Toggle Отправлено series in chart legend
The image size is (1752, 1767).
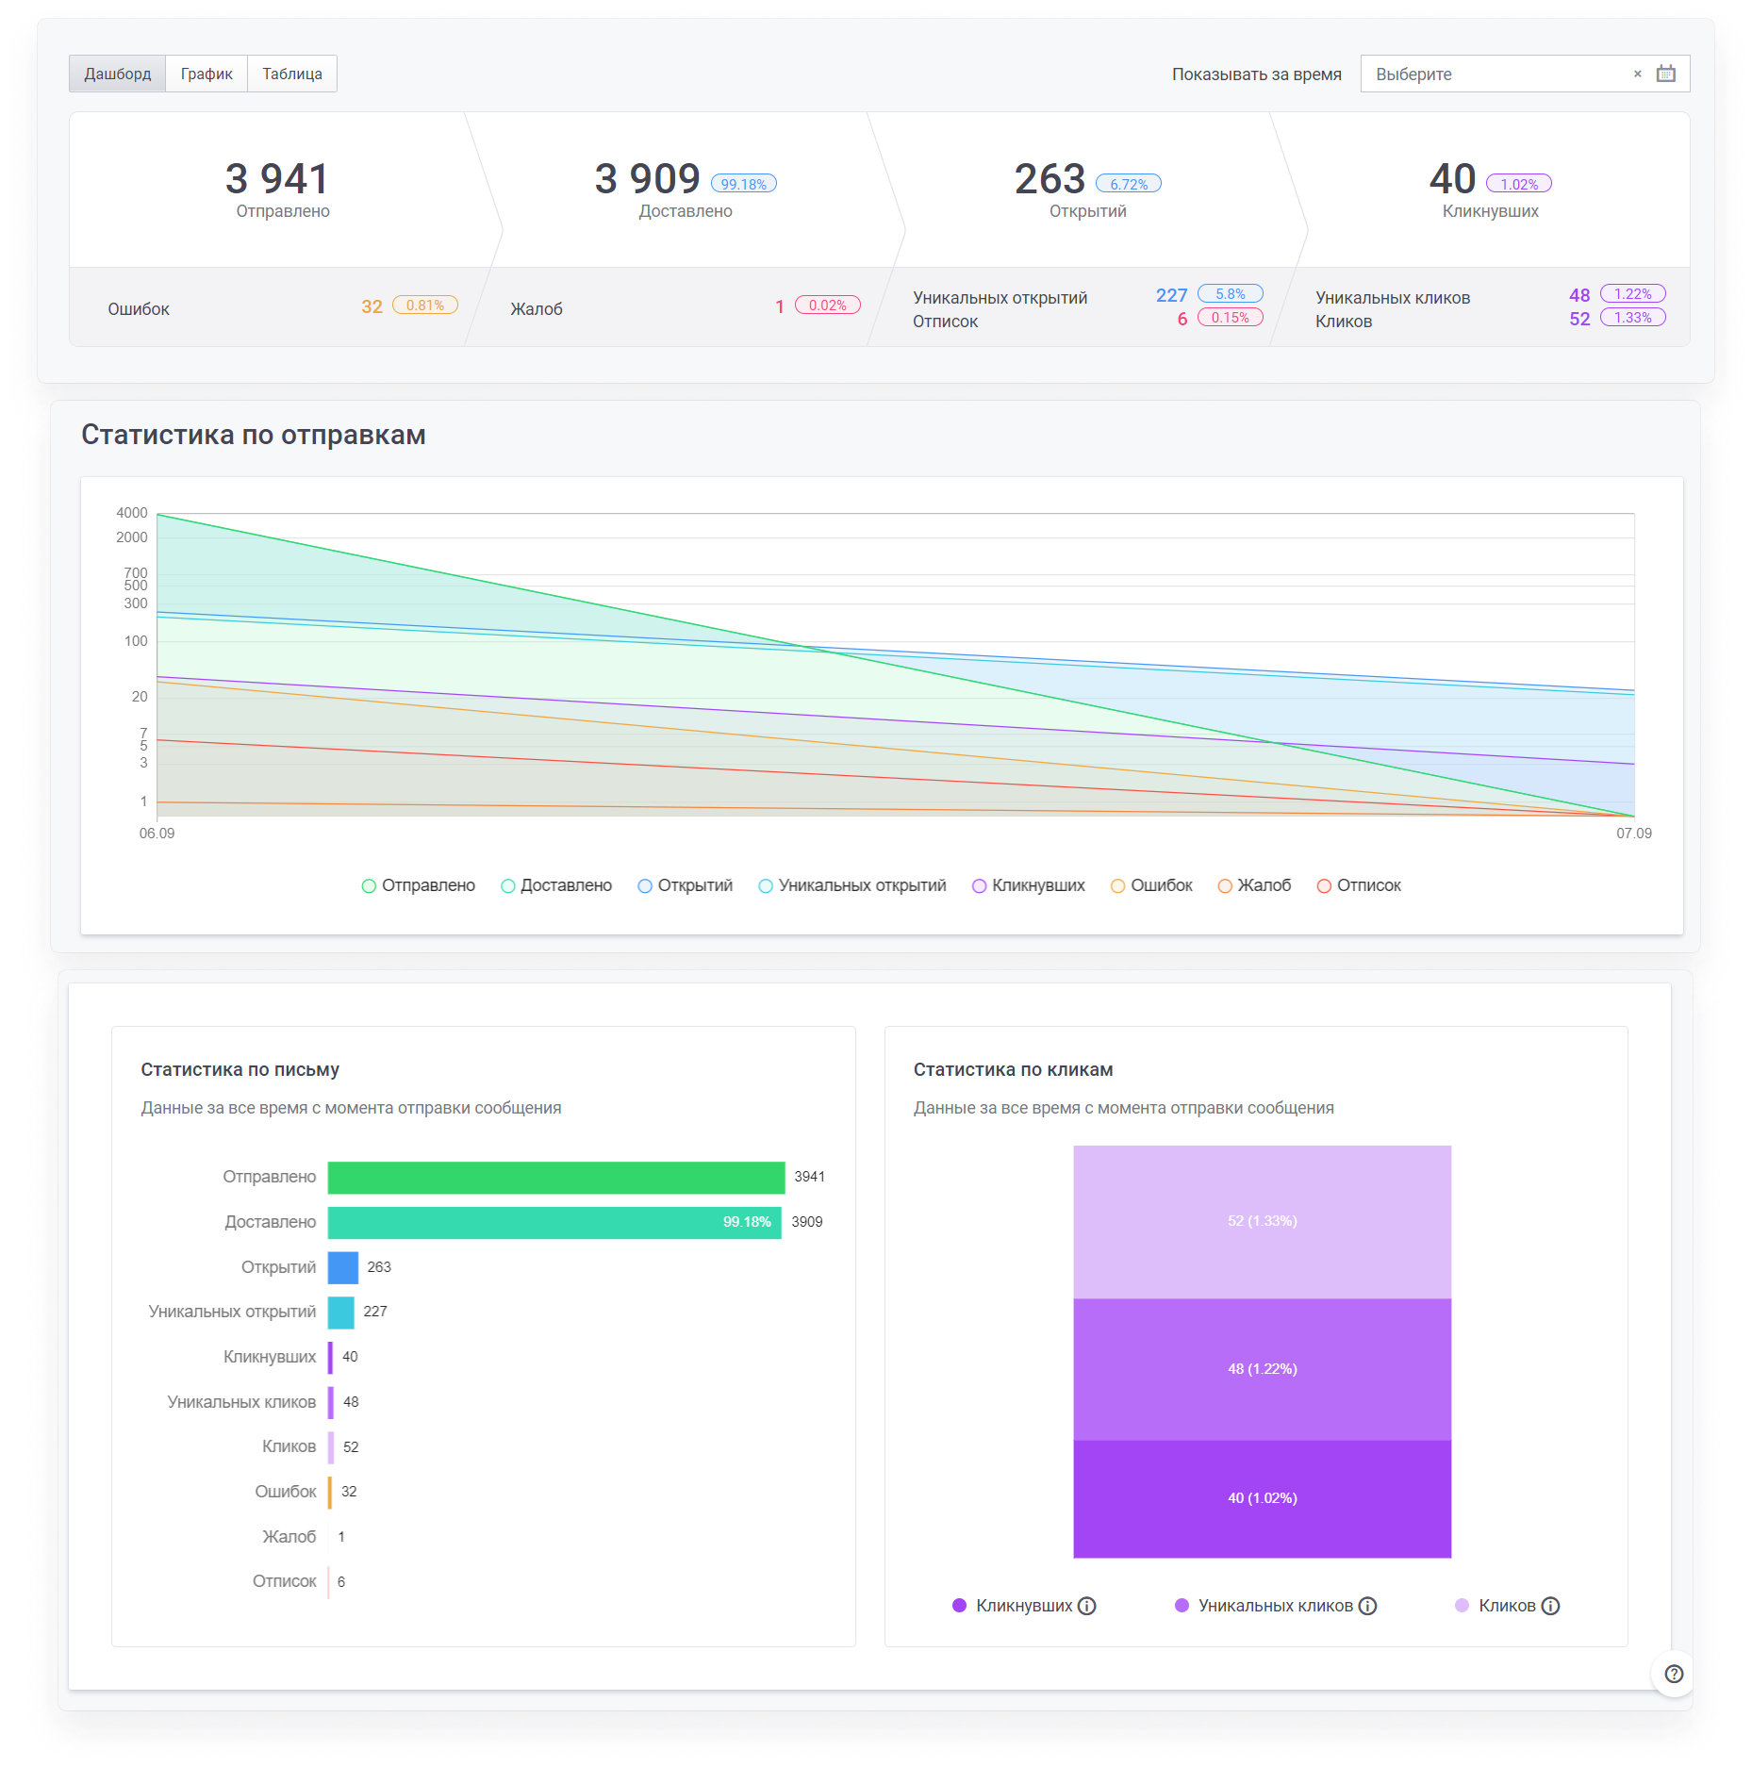pos(419,885)
